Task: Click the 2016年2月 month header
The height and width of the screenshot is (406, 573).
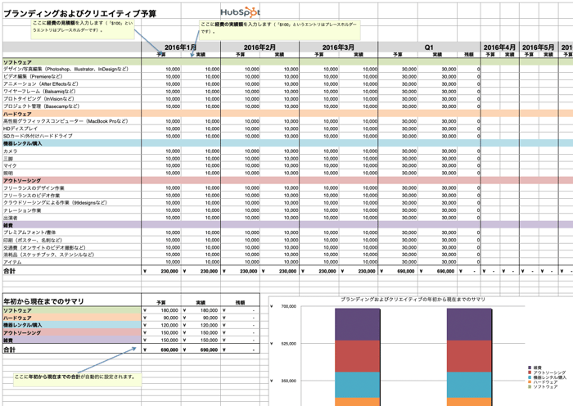Action: coord(259,47)
